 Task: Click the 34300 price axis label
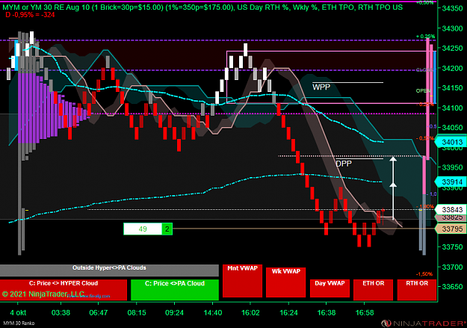pos(452,28)
